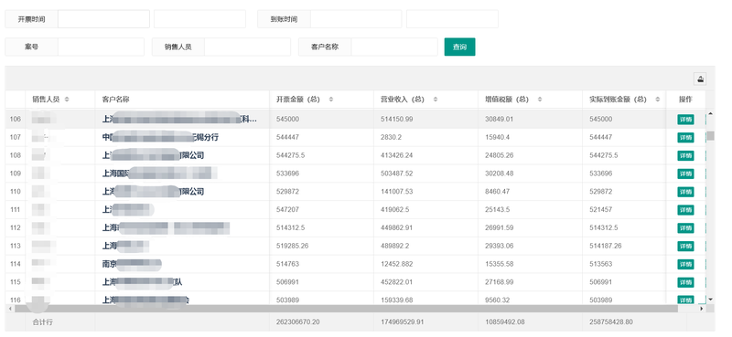Sort by the 开票金额（总） column arrows
Viewport: 732px width, 337px height.
click(331, 100)
